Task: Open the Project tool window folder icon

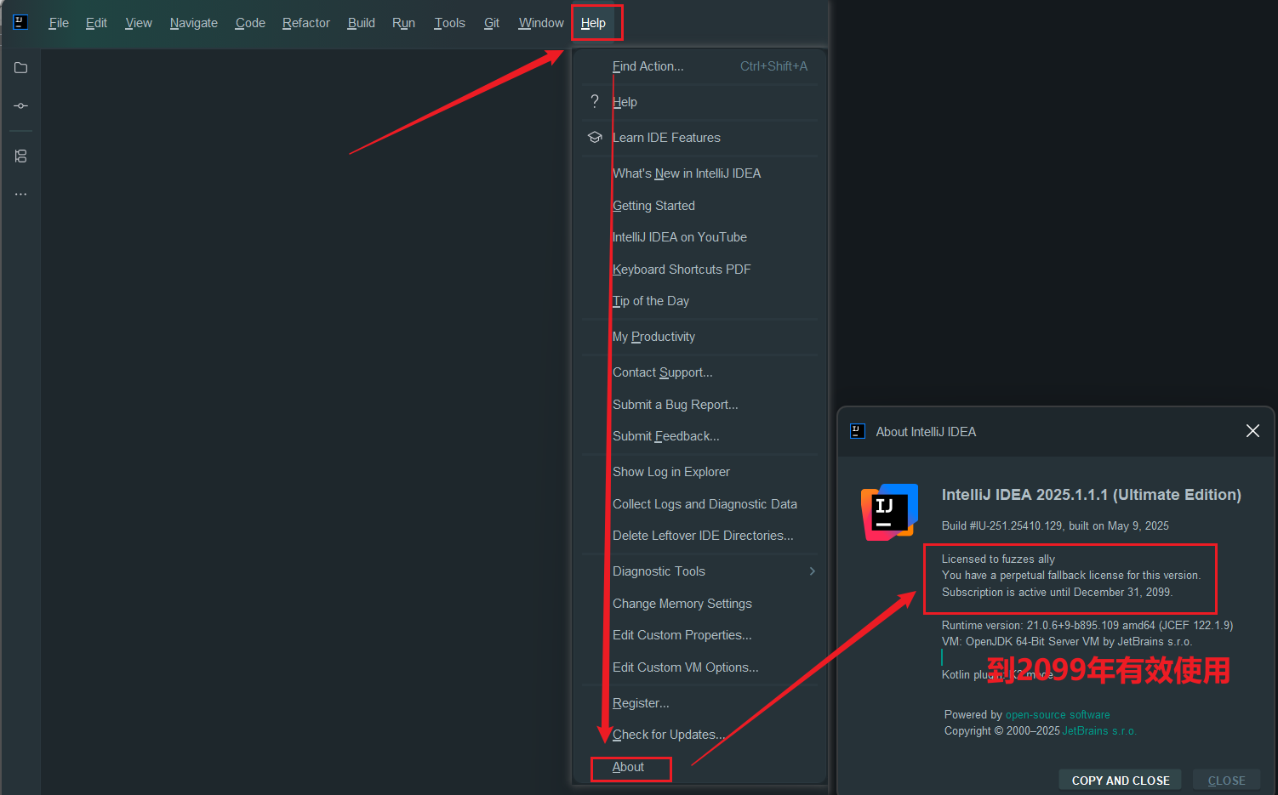Action: pos(21,68)
